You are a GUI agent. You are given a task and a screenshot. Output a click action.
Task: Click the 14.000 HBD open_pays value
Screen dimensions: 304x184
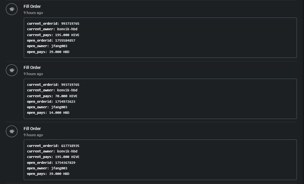pos(59,113)
